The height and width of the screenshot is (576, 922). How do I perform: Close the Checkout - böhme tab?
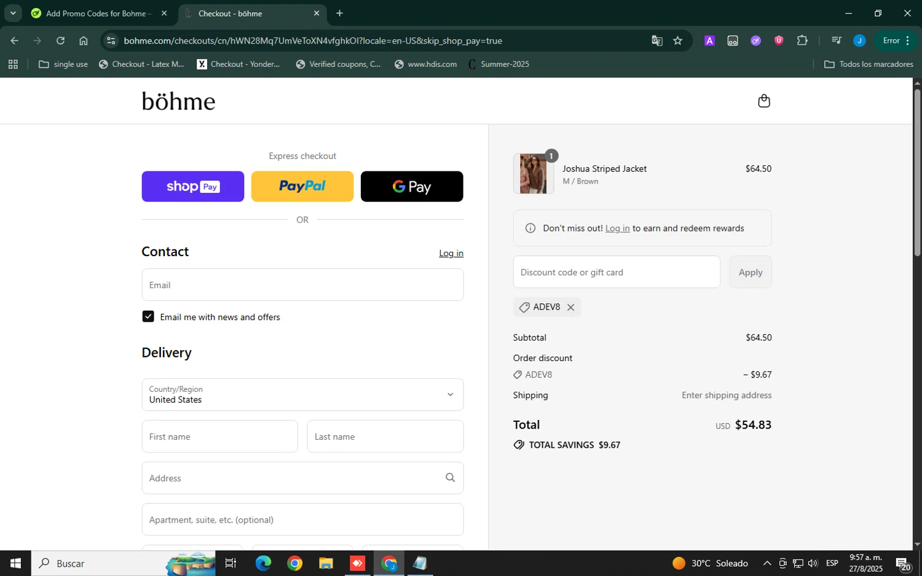(317, 13)
